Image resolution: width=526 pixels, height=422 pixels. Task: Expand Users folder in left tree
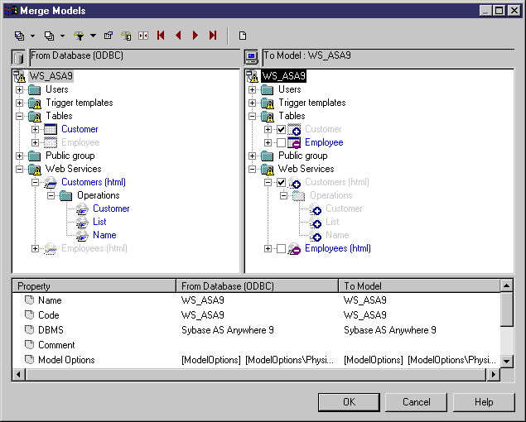click(19, 90)
